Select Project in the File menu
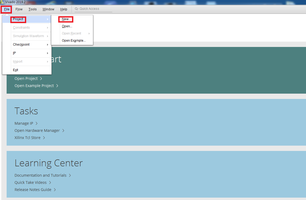 pyautogui.click(x=27, y=19)
